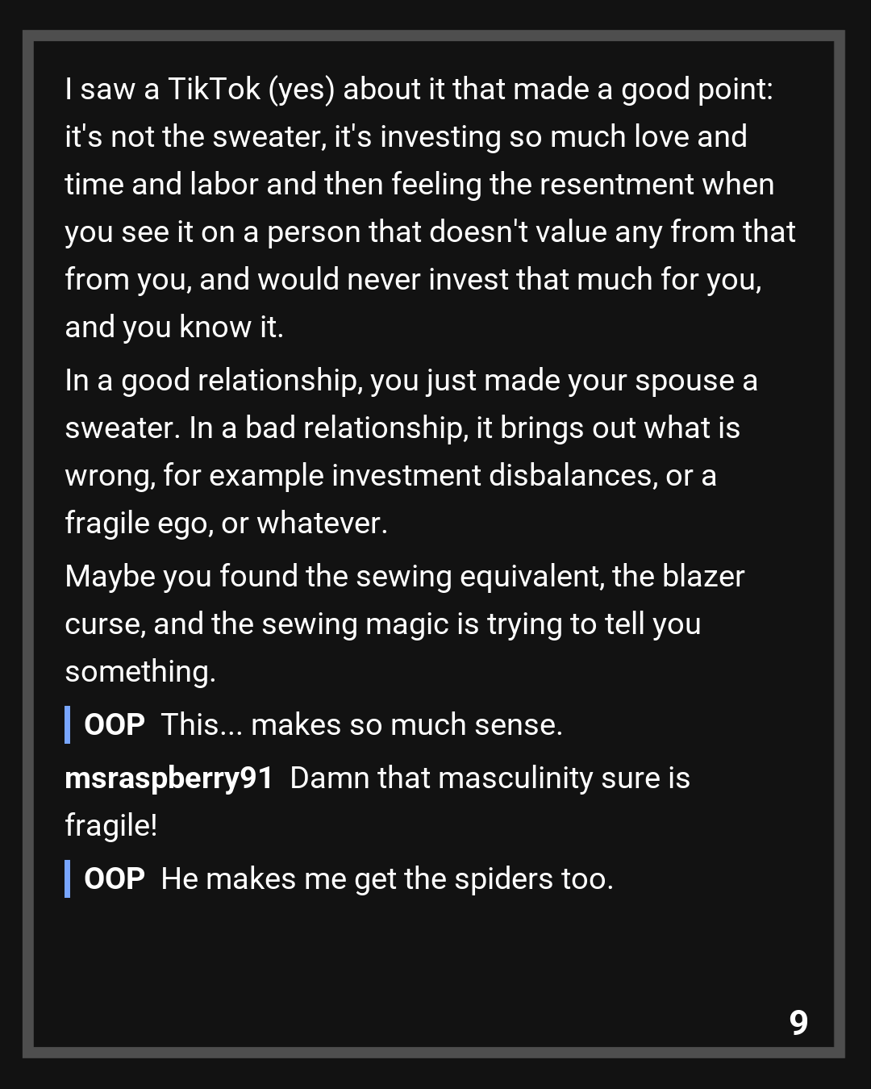Click the reply "This... makes so much sense."
871x1089 pixels.
pyautogui.click(x=361, y=725)
